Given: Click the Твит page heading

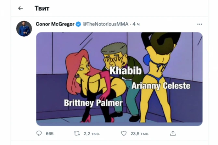Looking at the screenshot, I should coord(42,8).
